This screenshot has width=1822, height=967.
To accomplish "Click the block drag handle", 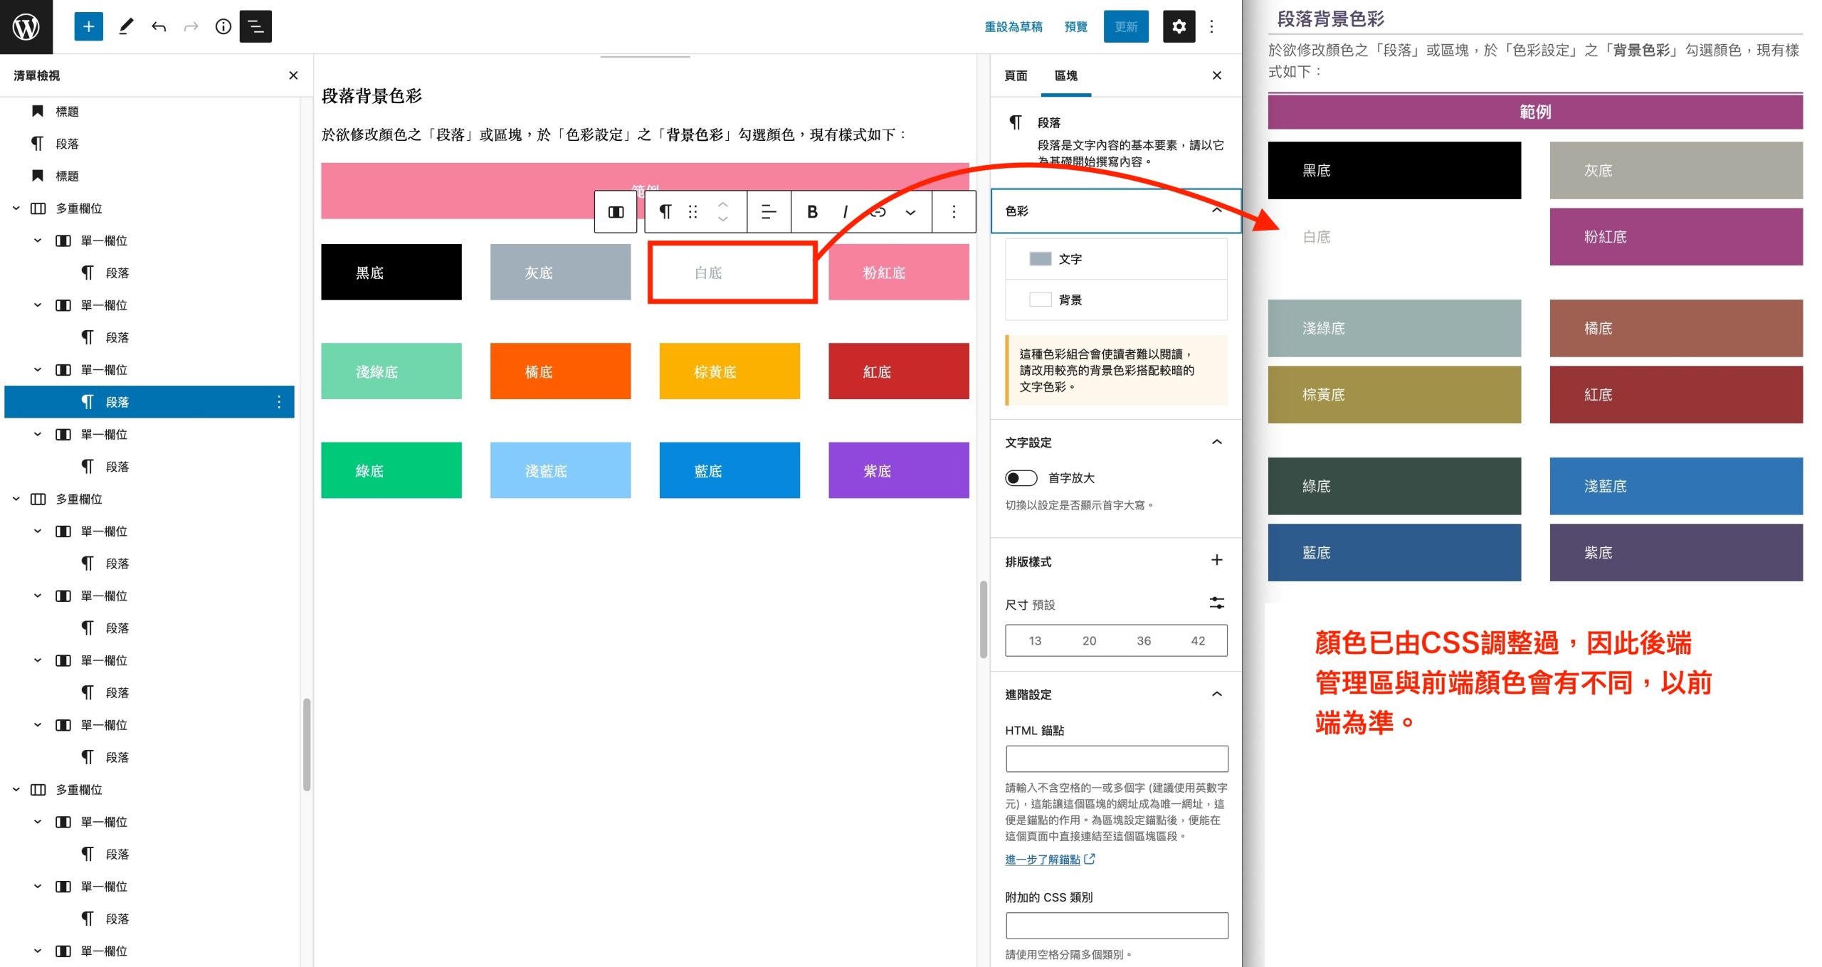I will coord(693,212).
